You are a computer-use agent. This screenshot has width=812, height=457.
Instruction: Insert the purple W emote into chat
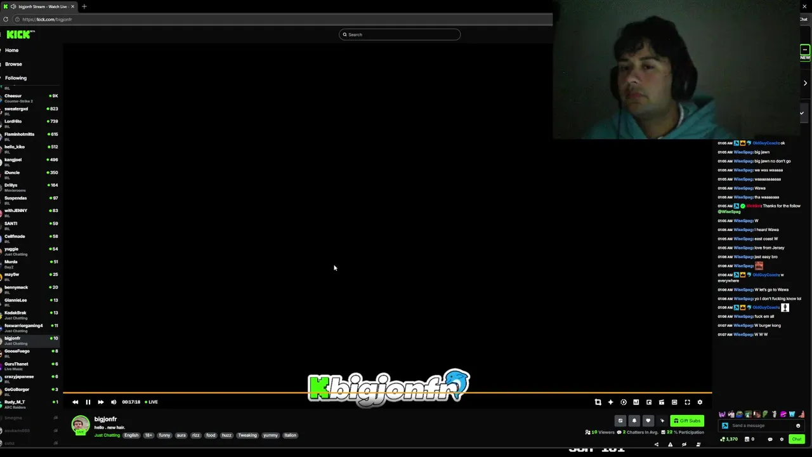coord(722,414)
